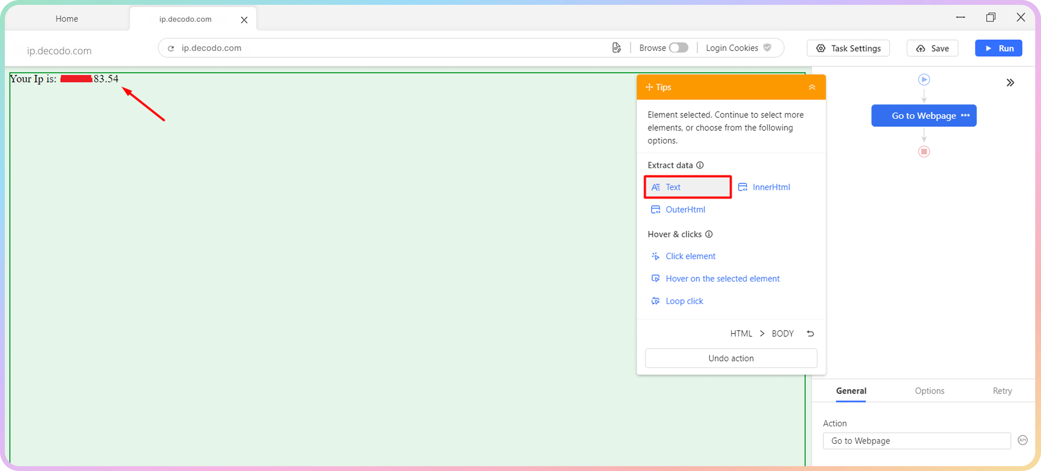Click the revert arrow beside BODY breadcrumb
1041x471 pixels.
[810, 334]
